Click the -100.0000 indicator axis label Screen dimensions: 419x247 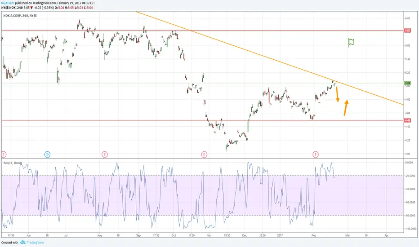[x=411, y=229]
